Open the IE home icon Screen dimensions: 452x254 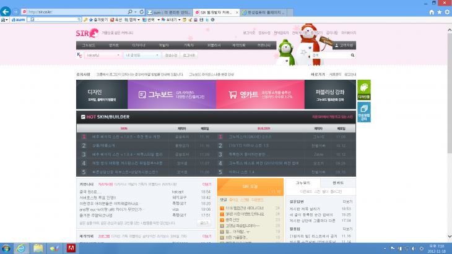pyautogui.click(x=430, y=12)
